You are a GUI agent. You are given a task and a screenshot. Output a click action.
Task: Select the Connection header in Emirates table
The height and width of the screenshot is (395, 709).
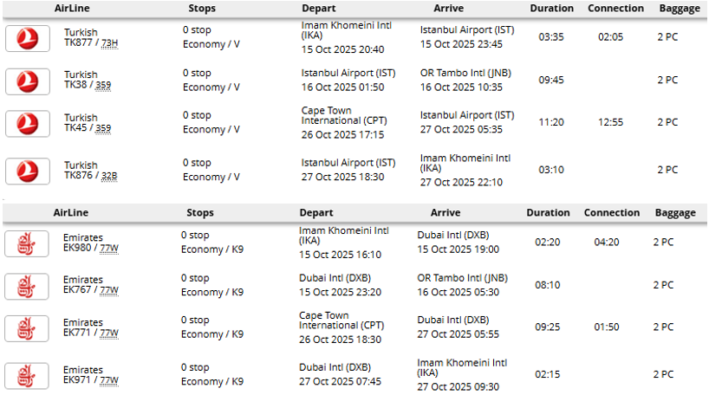point(612,212)
